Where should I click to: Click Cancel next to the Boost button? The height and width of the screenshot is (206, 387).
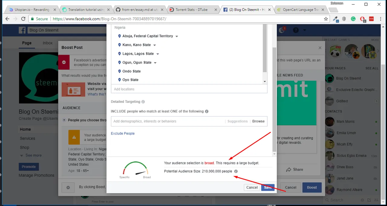click(291, 188)
